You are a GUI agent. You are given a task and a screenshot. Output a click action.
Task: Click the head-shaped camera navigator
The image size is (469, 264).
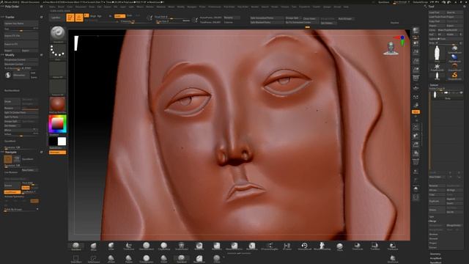click(x=391, y=48)
